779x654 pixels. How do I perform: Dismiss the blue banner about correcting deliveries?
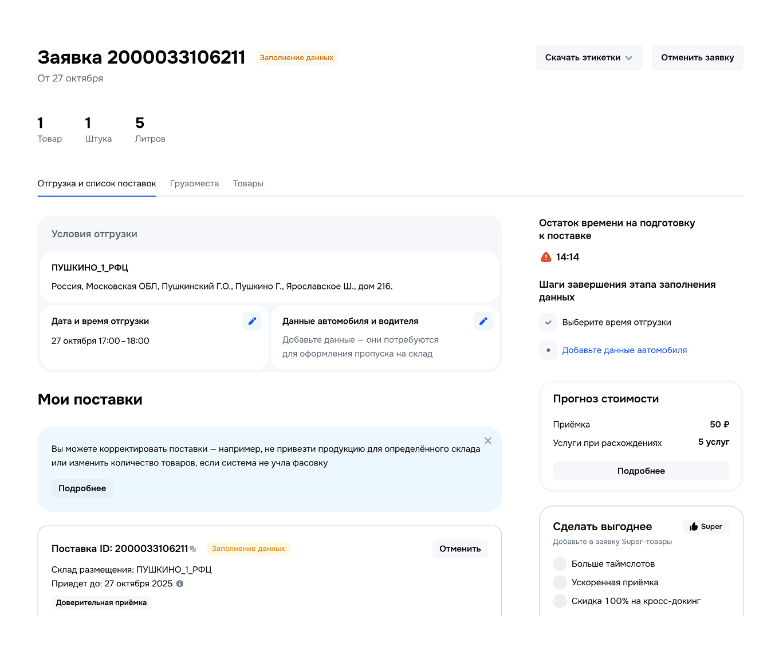[488, 440]
